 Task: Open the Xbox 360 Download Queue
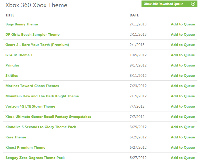pos(169,4)
